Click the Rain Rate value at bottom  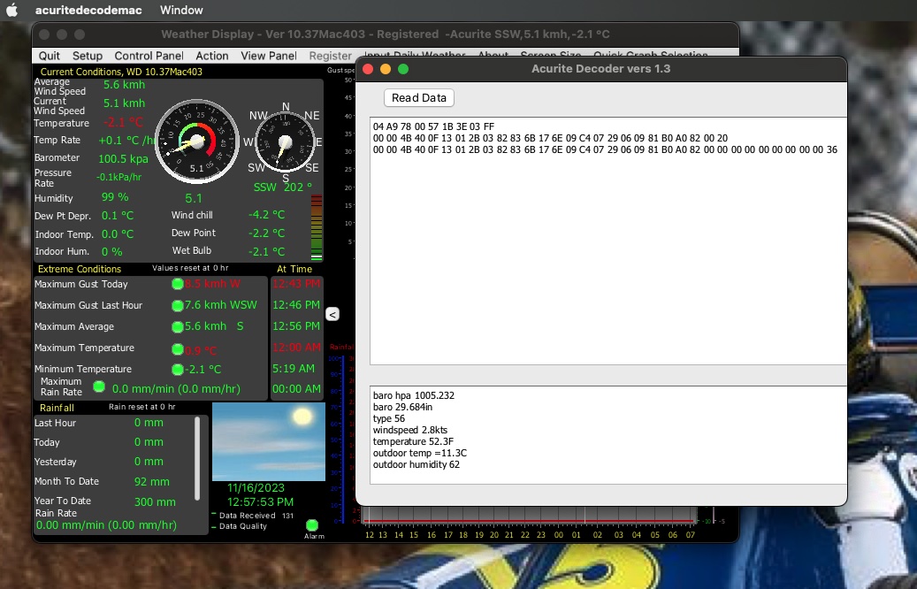tap(106, 525)
